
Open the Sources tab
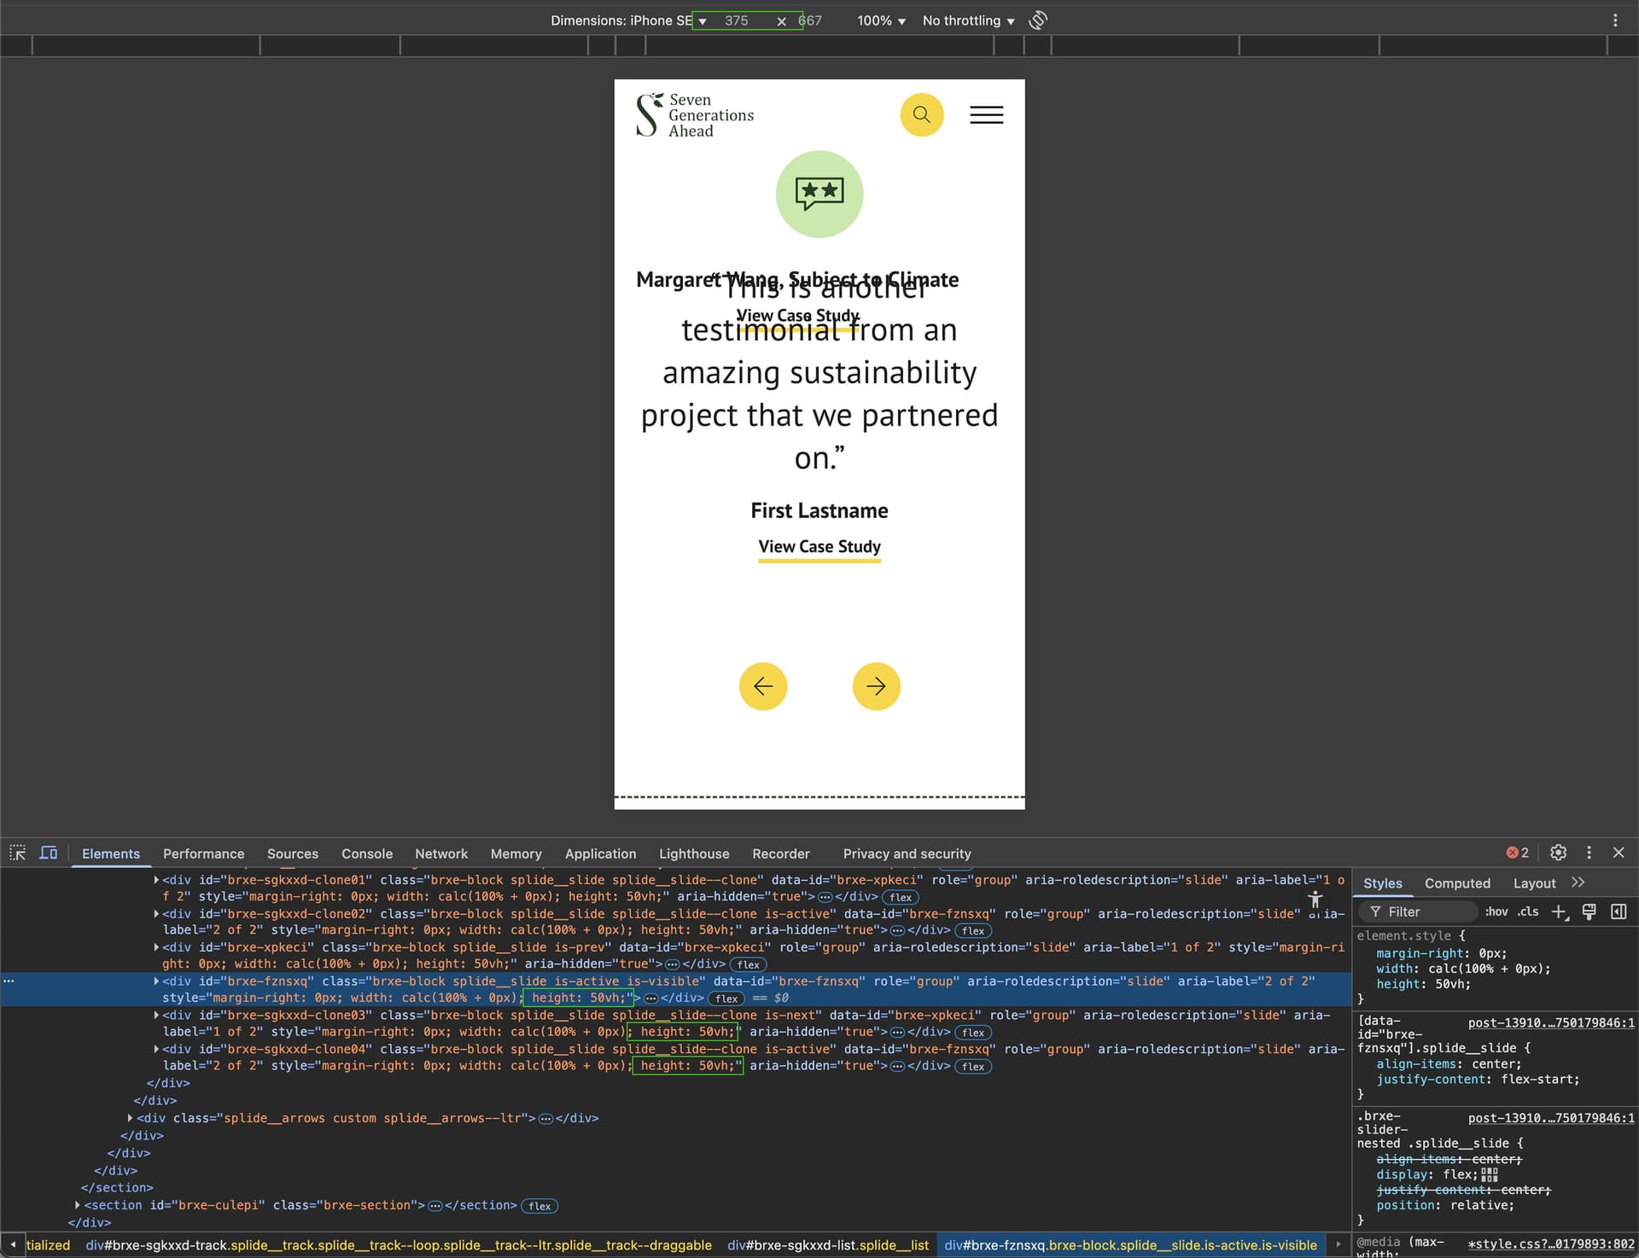(x=293, y=853)
